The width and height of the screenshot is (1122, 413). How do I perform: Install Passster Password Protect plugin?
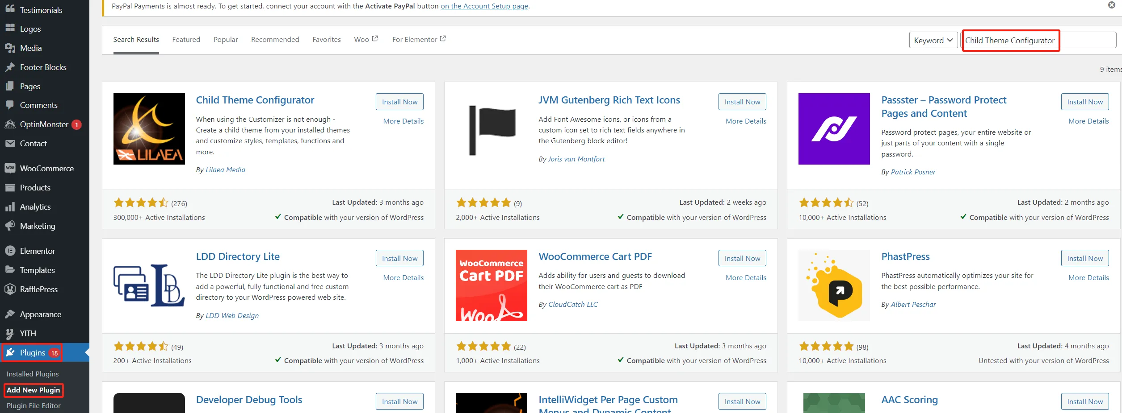point(1085,102)
